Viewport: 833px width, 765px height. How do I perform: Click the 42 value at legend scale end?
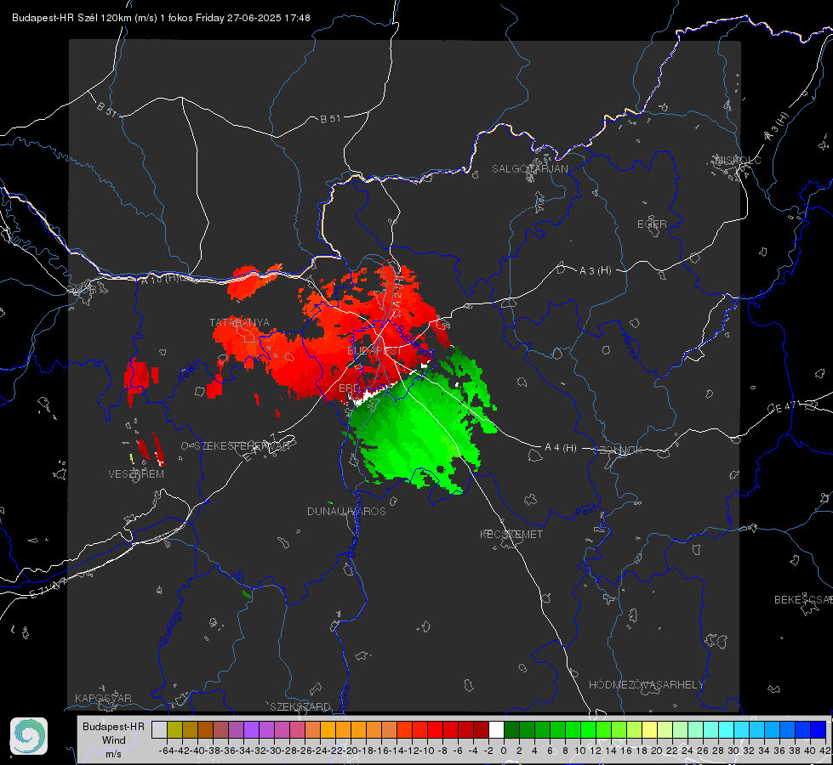824,751
